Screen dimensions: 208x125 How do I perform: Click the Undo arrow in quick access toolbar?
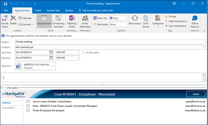pos(12,4)
